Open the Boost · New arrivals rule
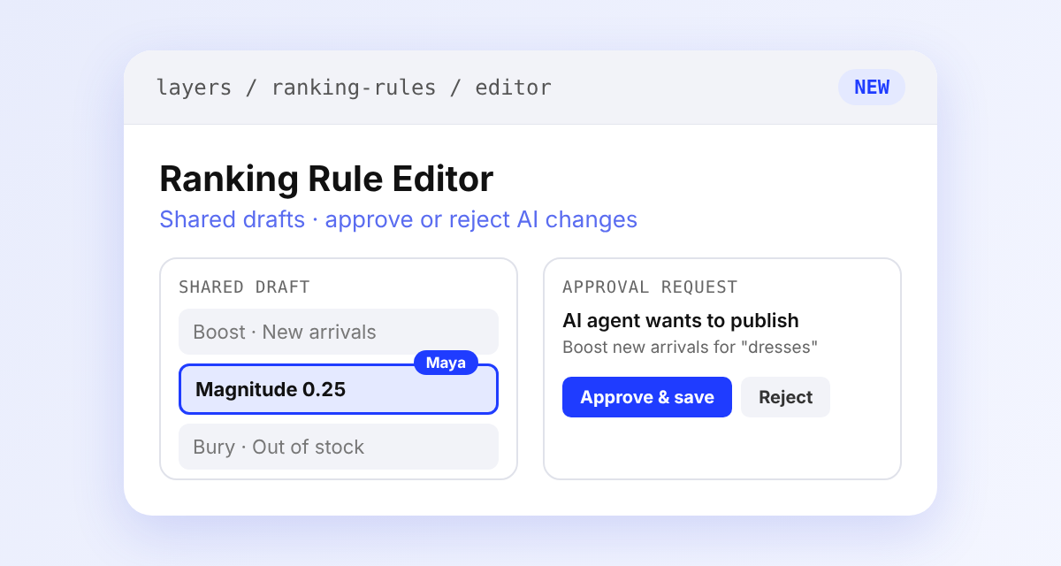Screen dimensions: 1061x566 (339, 332)
